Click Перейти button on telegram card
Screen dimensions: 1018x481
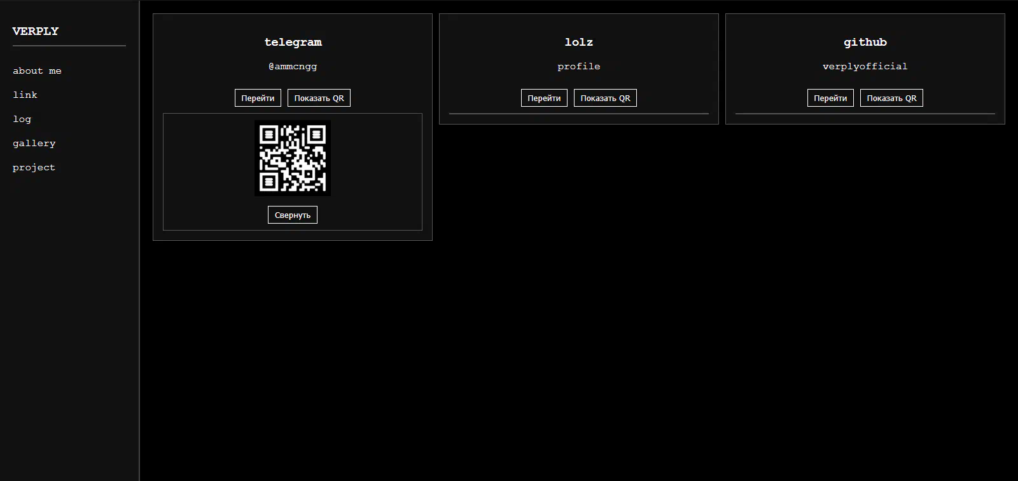[258, 98]
